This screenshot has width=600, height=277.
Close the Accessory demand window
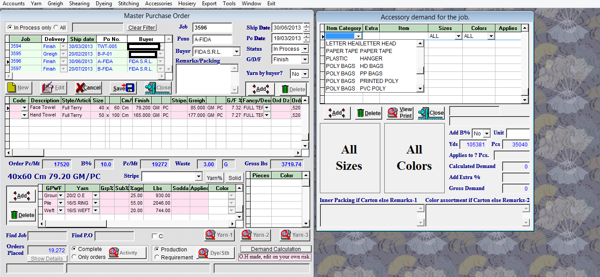pyautogui.click(x=431, y=113)
